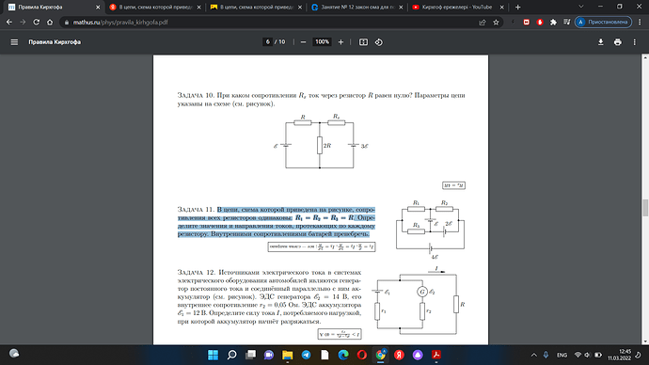649x365 pixels.
Task: Open the browser extensions puzzle icon
Action: pos(553,22)
